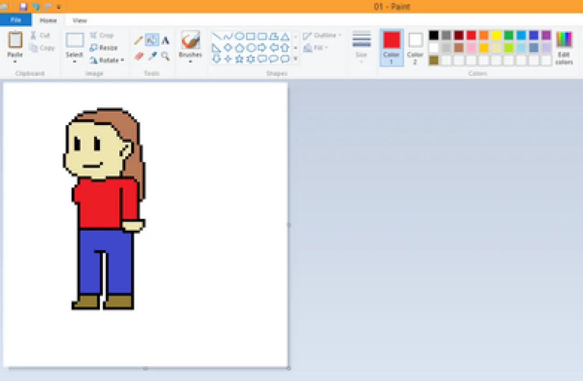Open the File menu
Viewport: 583px width, 381px height.
pos(16,20)
